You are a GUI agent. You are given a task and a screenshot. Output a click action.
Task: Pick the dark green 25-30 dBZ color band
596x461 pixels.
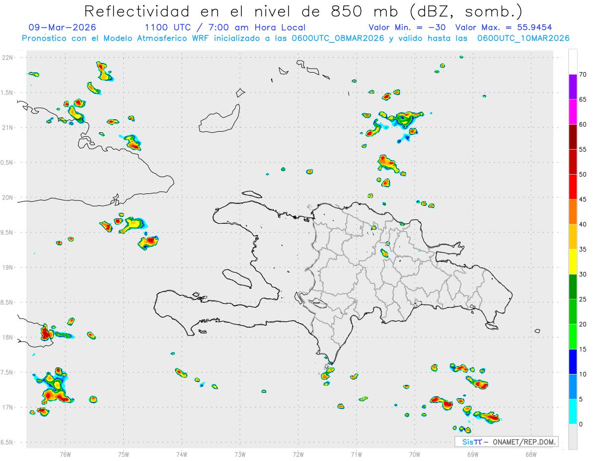[573, 287]
